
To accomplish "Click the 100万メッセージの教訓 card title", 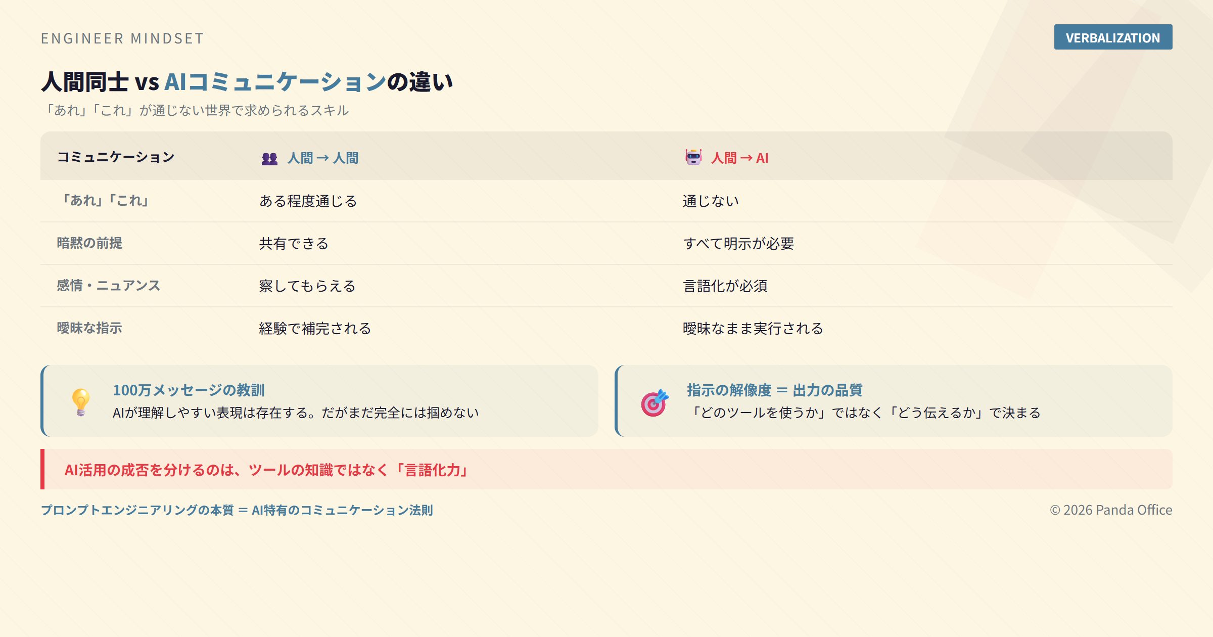I will pyautogui.click(x=189, y=390).
